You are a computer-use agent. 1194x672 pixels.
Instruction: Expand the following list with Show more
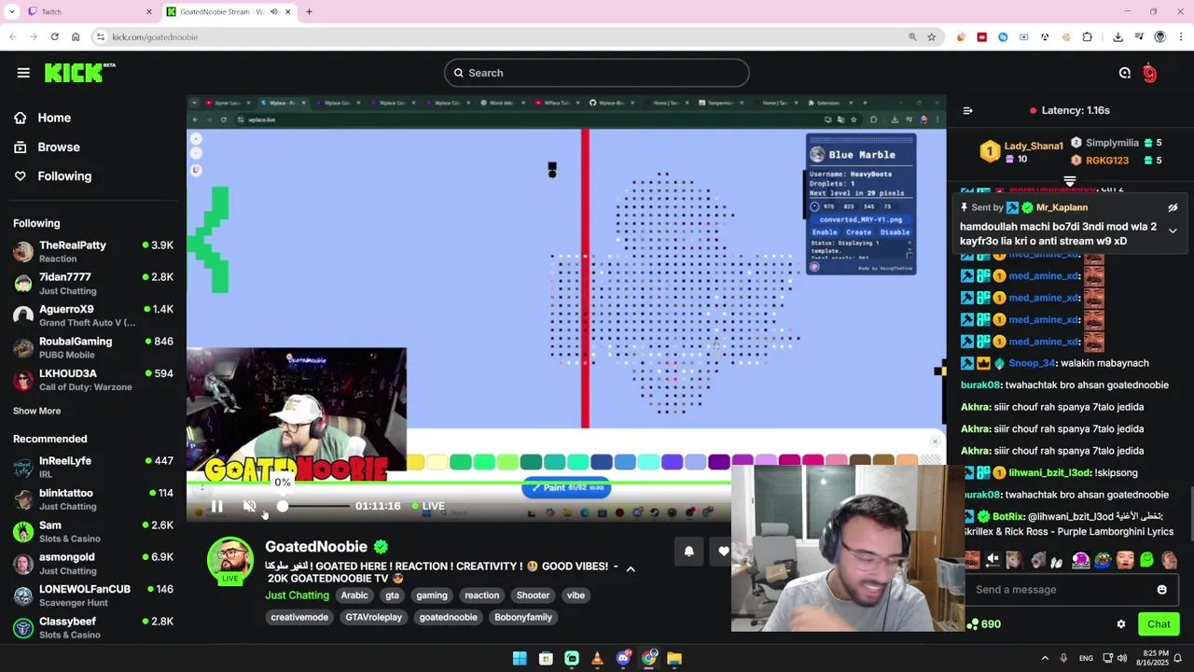pos(36,411)
